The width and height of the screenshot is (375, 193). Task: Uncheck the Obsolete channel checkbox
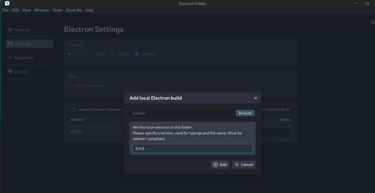[x=137, y=54]
